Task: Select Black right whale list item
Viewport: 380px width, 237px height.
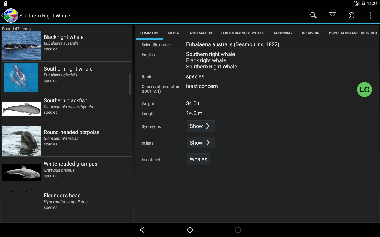Action: (x=67, y=46)
